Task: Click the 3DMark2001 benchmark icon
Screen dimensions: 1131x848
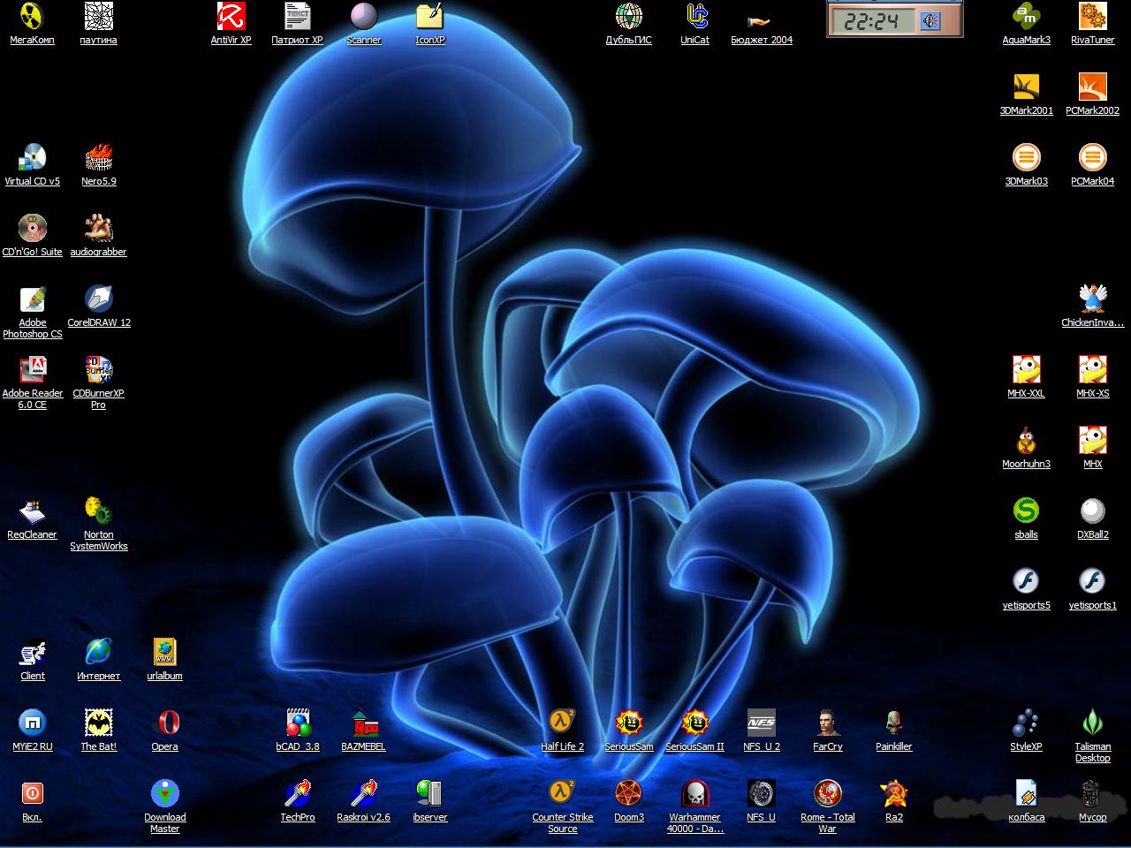Action: point(1026,87)
